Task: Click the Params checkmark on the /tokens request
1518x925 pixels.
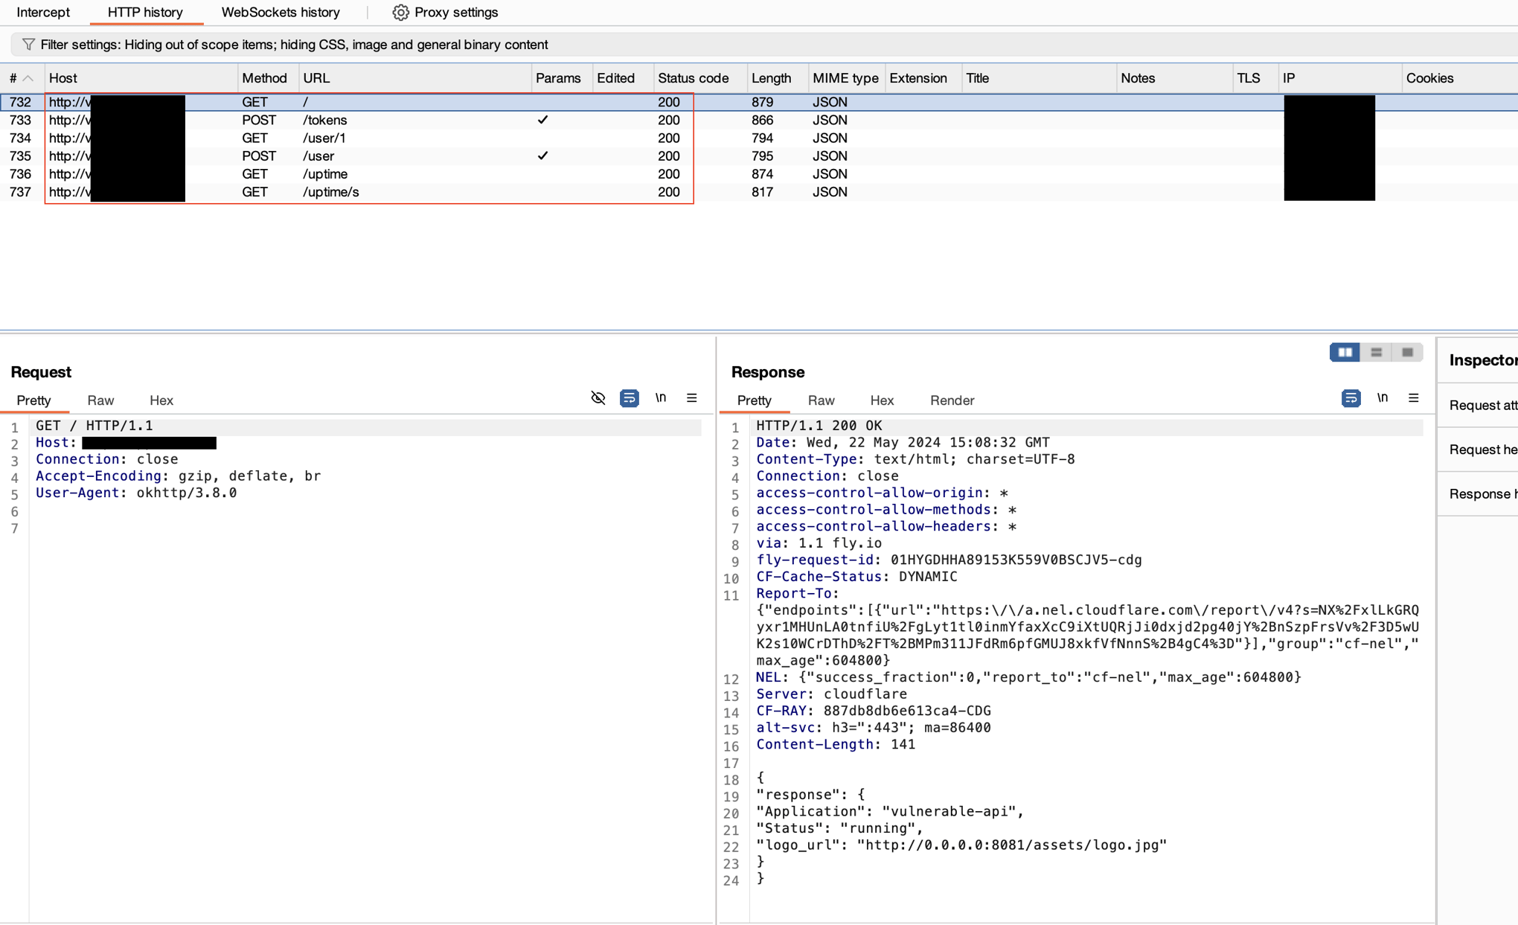Action: click(543, 120)
